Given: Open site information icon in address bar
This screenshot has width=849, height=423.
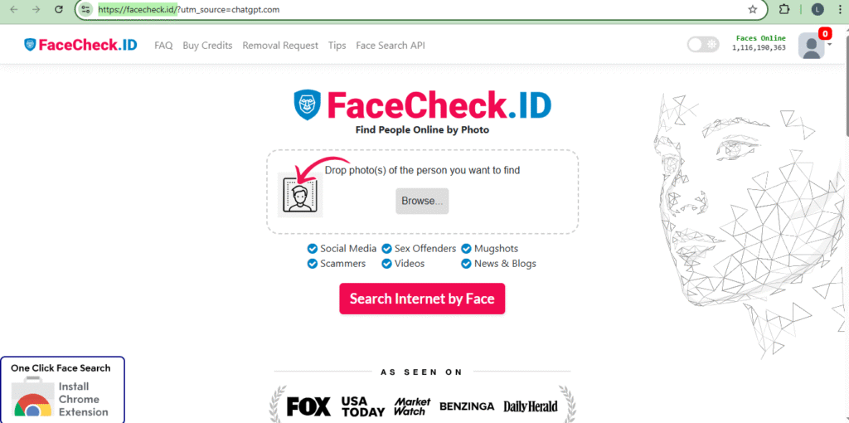Looking at the screenshot, I should (85, 9).
